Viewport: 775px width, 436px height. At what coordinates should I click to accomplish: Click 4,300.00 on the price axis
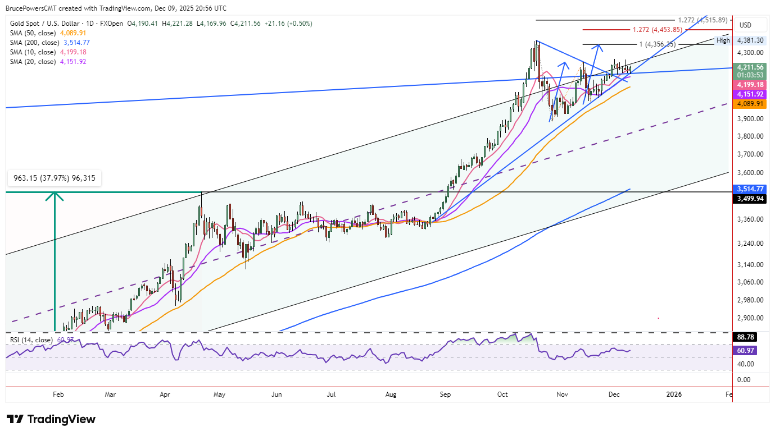point(750,53)
